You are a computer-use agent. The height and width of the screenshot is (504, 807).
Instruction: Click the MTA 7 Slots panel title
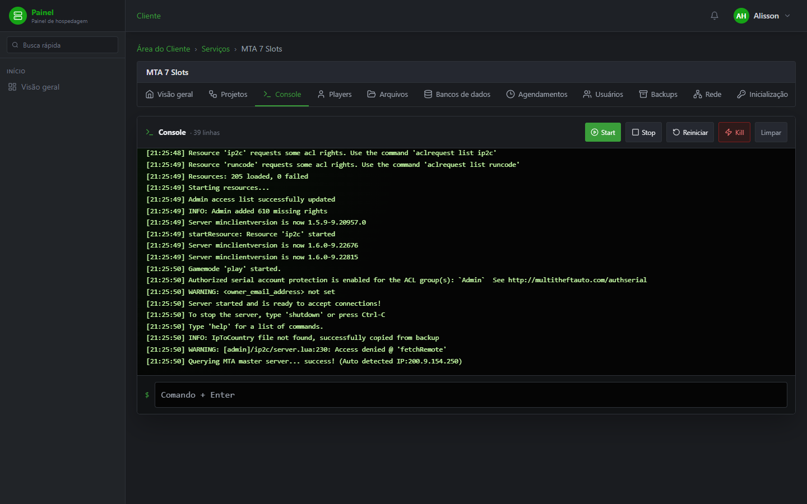coord(168,72)
